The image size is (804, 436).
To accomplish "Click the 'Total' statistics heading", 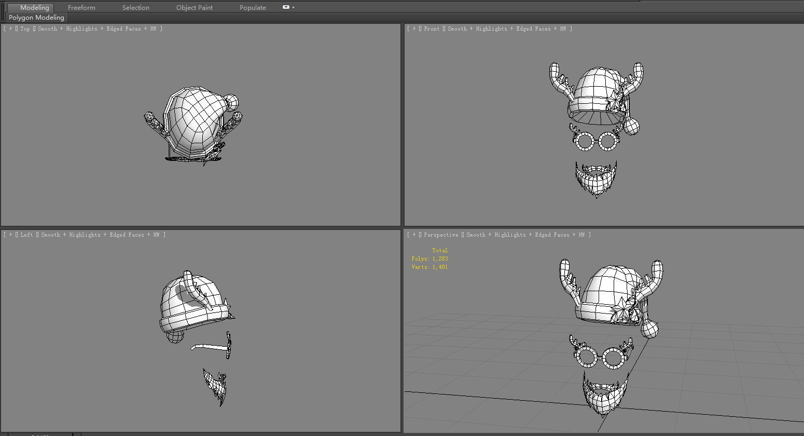I will pos(440,250).
